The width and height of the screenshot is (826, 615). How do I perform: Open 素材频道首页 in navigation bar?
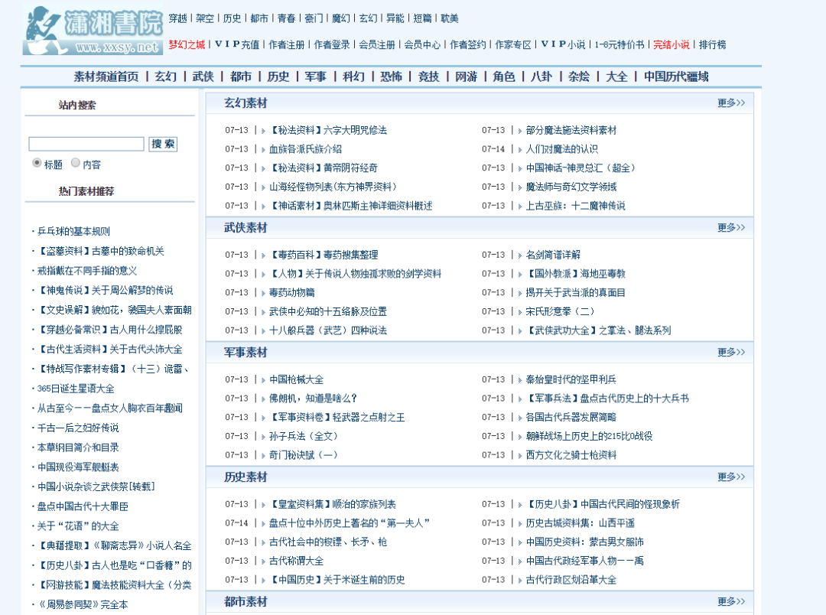pos(106,77)
